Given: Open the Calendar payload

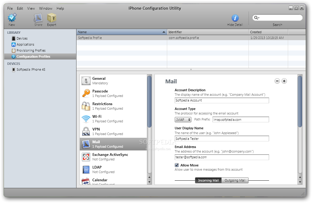Looking at the screenshot, I should point(113,181).
